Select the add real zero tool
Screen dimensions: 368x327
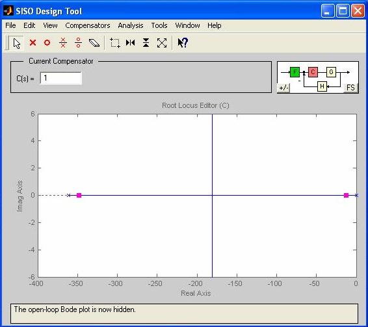47,43
